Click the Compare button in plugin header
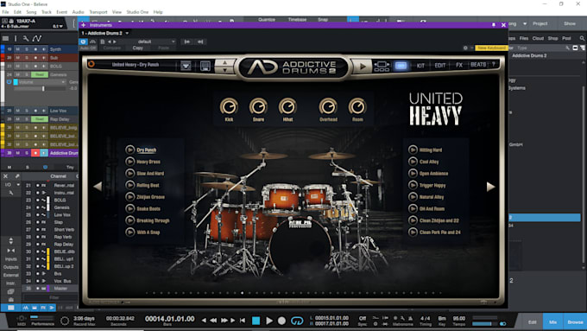The height and width of the screenshot is (331, 587). 112,48
